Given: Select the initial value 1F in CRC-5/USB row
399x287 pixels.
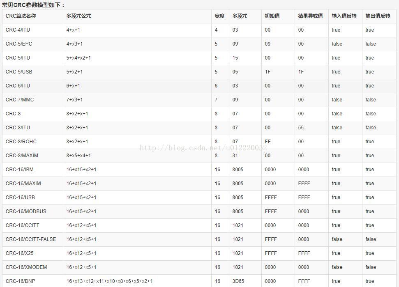Looking at the screenshot, I should (x=268, y=72).
